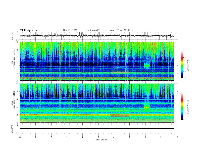Click time axis tick label "10"

click(x=177, y=137)
